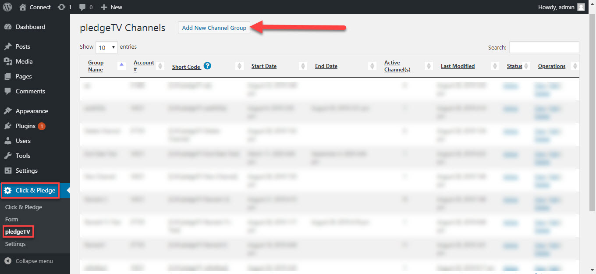Click the WordPress logo icon
The image size is (596, 274).
pyautogui.click(x=7, y=7)
